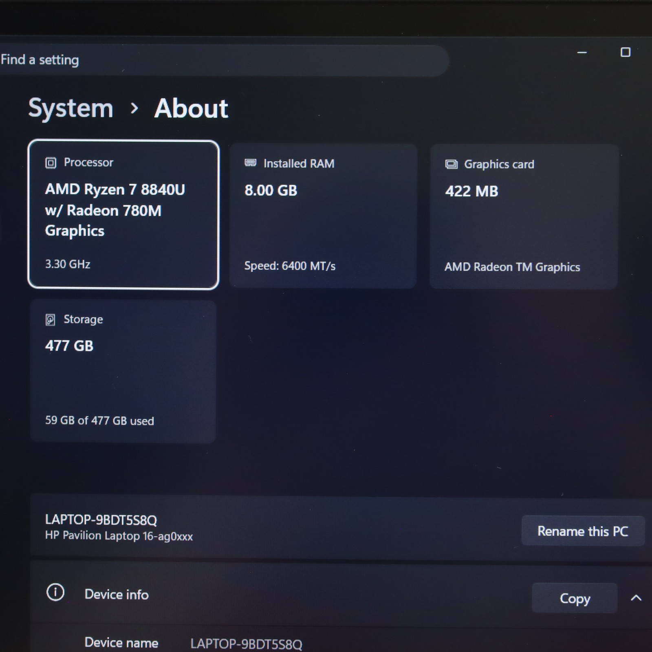Click Device name value LAPTOP-9BDT5S8Q
This screenshot has width=652, height=652.
[247, 644]
